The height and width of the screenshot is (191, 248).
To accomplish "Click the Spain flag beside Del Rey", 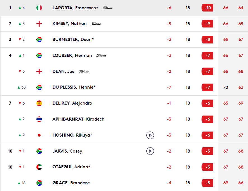I will pyautogui.click(x=39, y=103).
